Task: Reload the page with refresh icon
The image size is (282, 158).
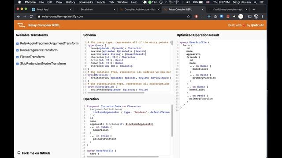Action: 31,17
